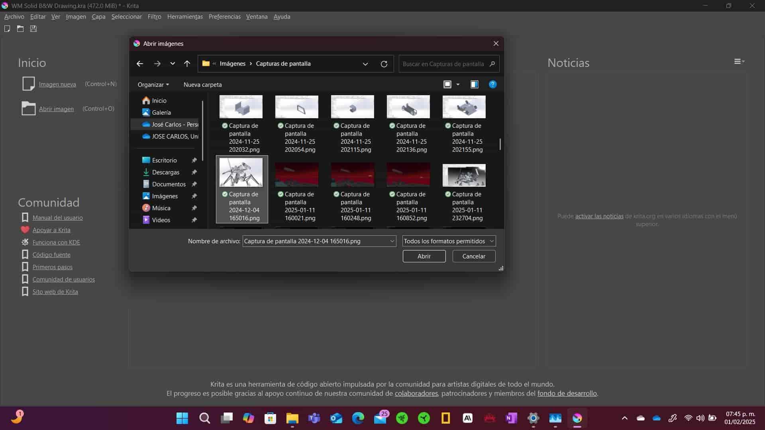The image size is (765, 430).
Task: Click the Krita icon on the taskbar
Action: click(x=577, y=418)
